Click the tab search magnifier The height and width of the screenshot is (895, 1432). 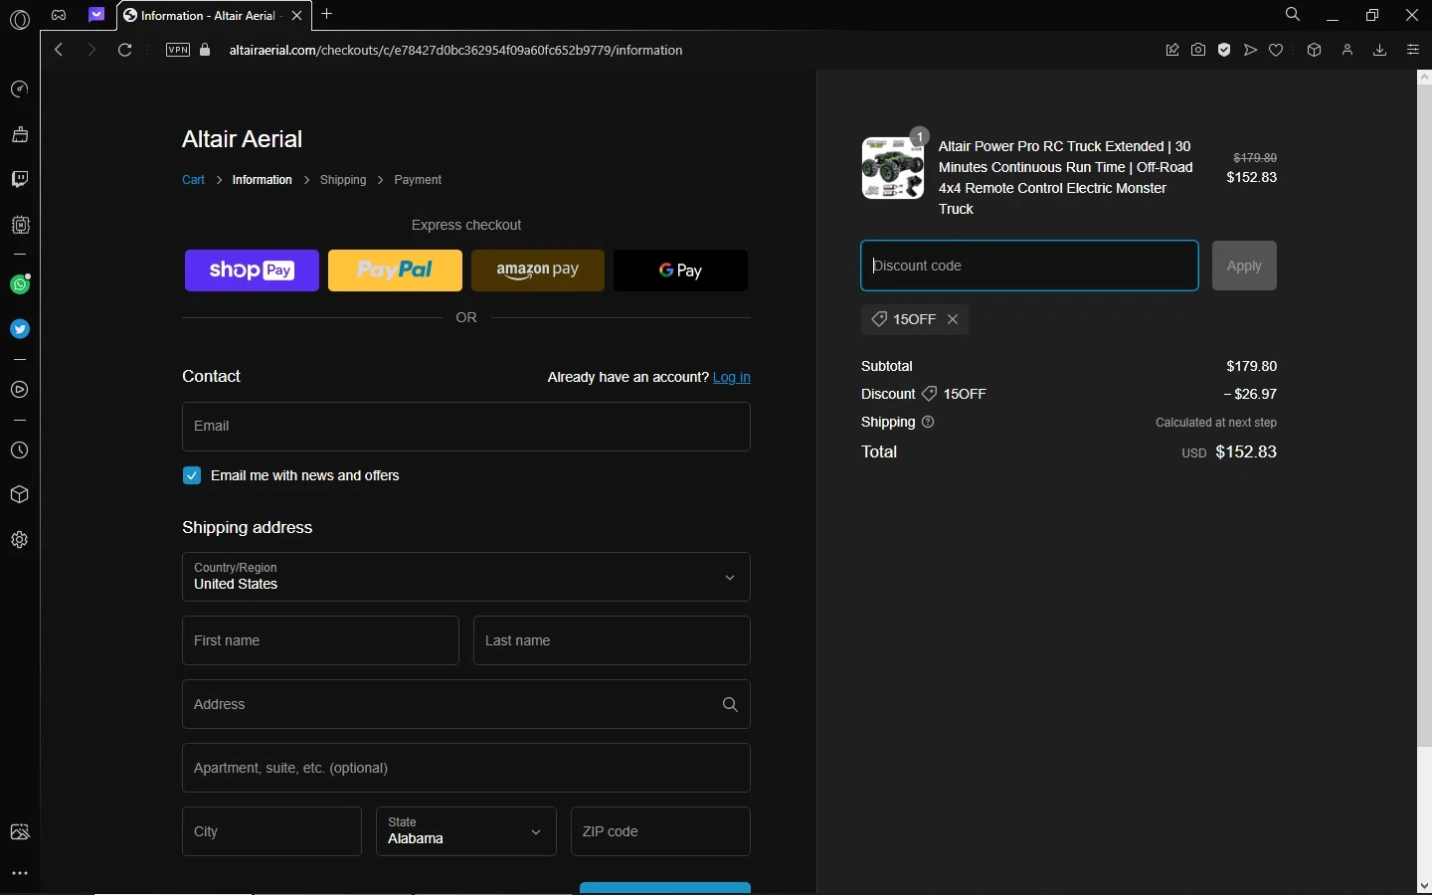[1293, 15]
